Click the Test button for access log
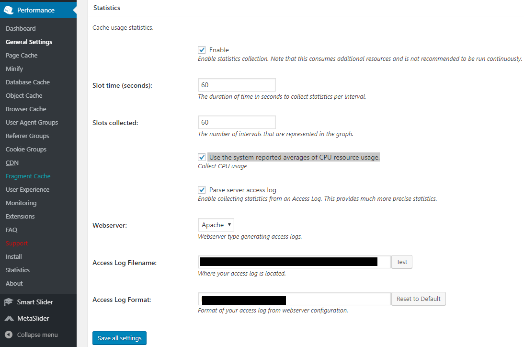Viewport: 524px width, 347px height. pyautogui.click(x=402, y=262)
